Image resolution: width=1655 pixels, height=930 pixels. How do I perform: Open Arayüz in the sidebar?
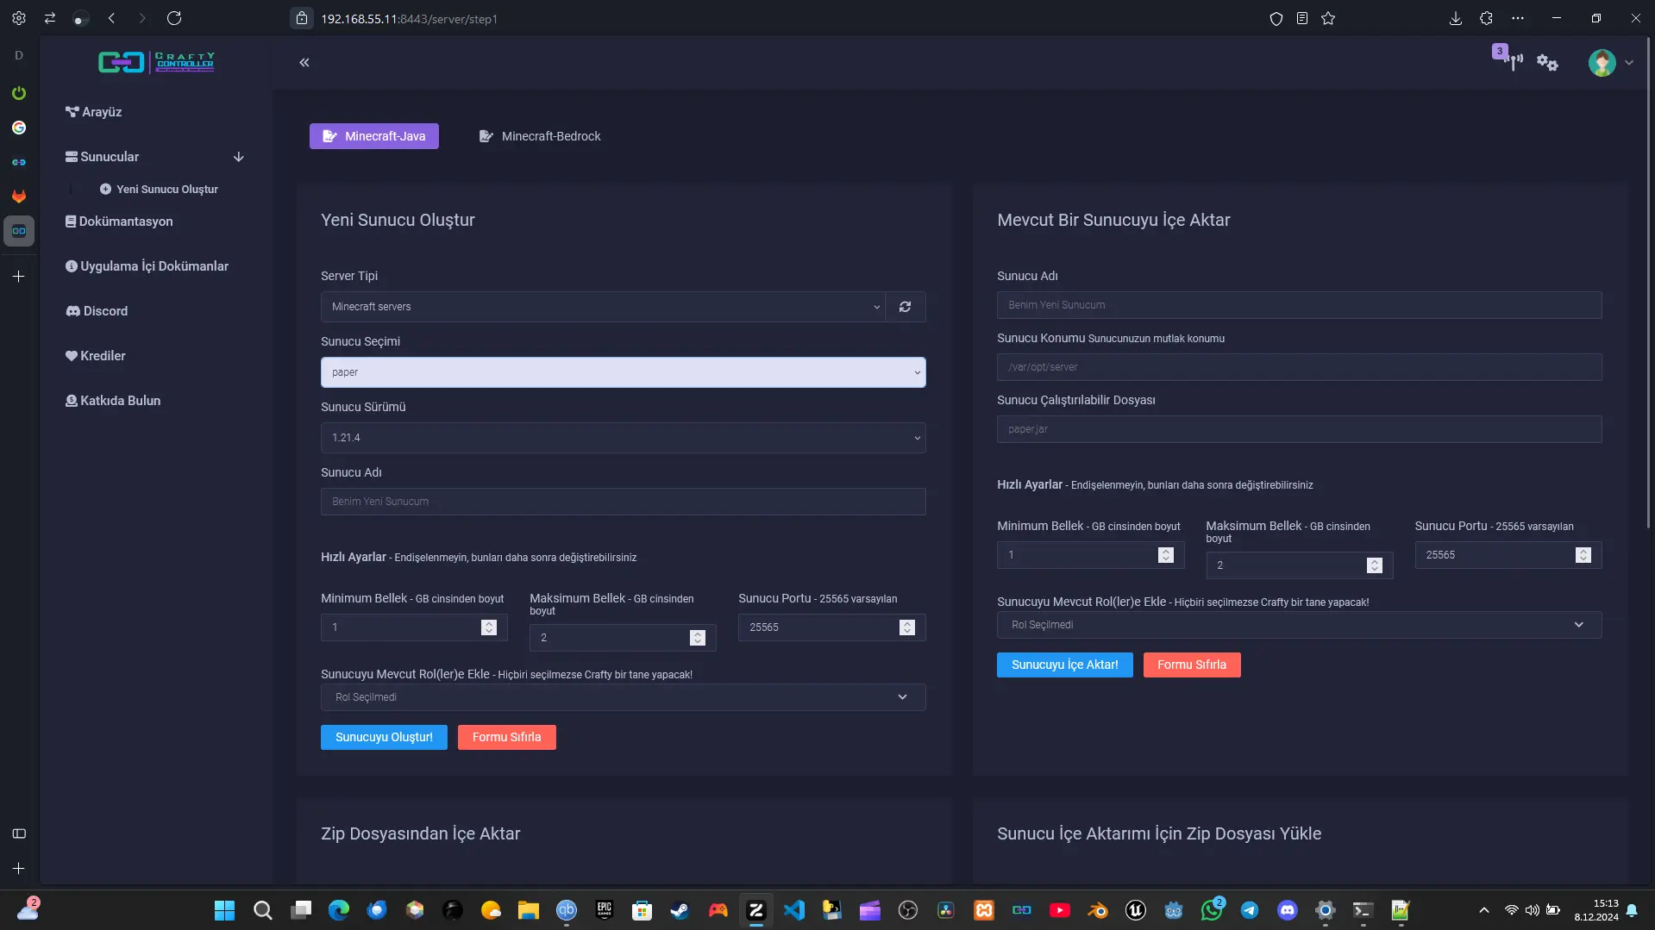coord(93,112)
